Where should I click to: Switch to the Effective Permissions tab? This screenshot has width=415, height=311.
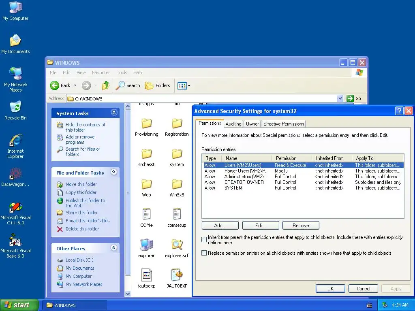(283, 124)
